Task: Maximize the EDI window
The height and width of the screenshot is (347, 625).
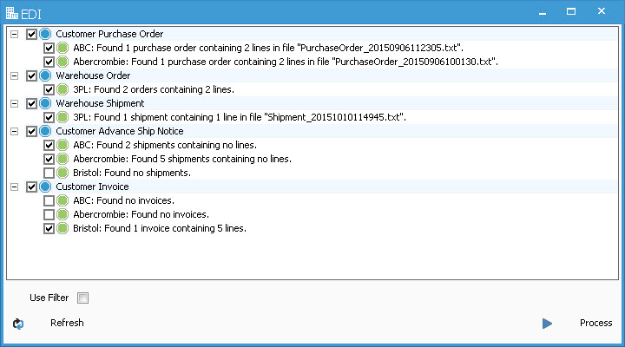Action: [571, 11]
